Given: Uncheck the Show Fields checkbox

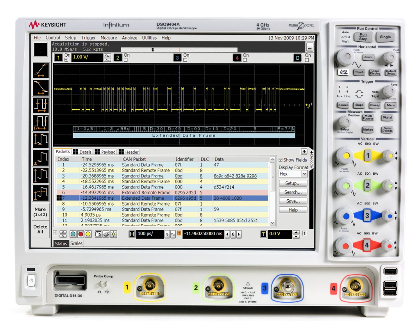Looking at the screenshot, I should 281,160.
